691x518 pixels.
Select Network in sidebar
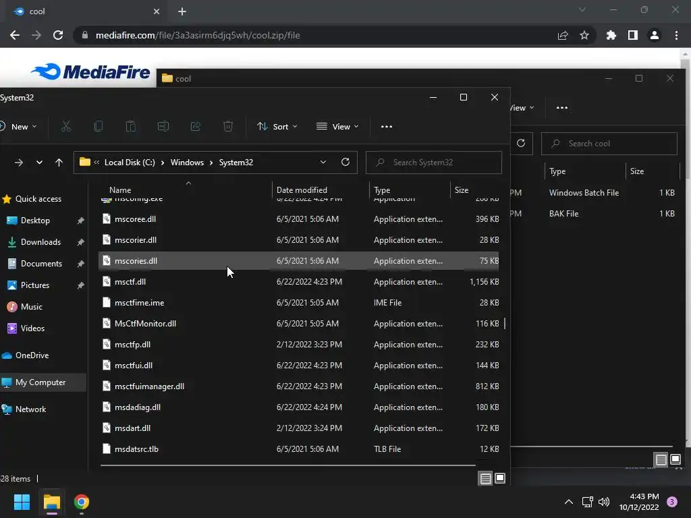(x=30, y=409)
